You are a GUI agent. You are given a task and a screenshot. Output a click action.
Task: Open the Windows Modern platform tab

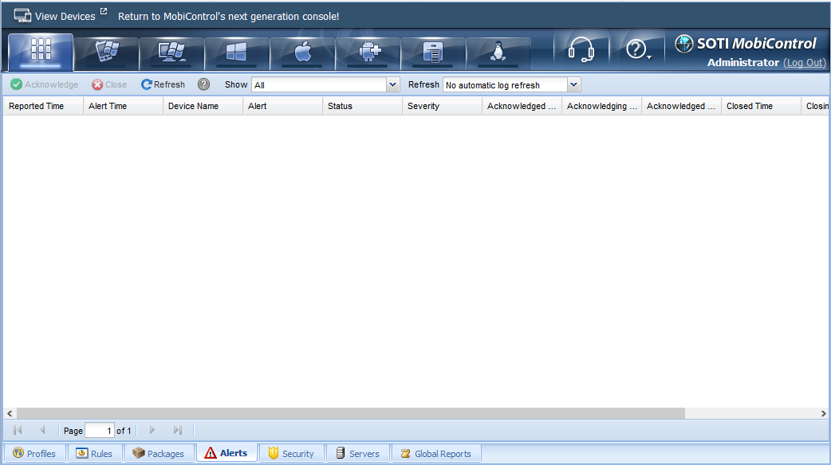click(237, 53)
